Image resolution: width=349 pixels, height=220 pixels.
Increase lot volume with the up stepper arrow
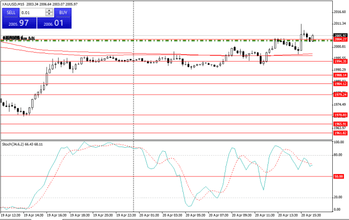[49, 11]
